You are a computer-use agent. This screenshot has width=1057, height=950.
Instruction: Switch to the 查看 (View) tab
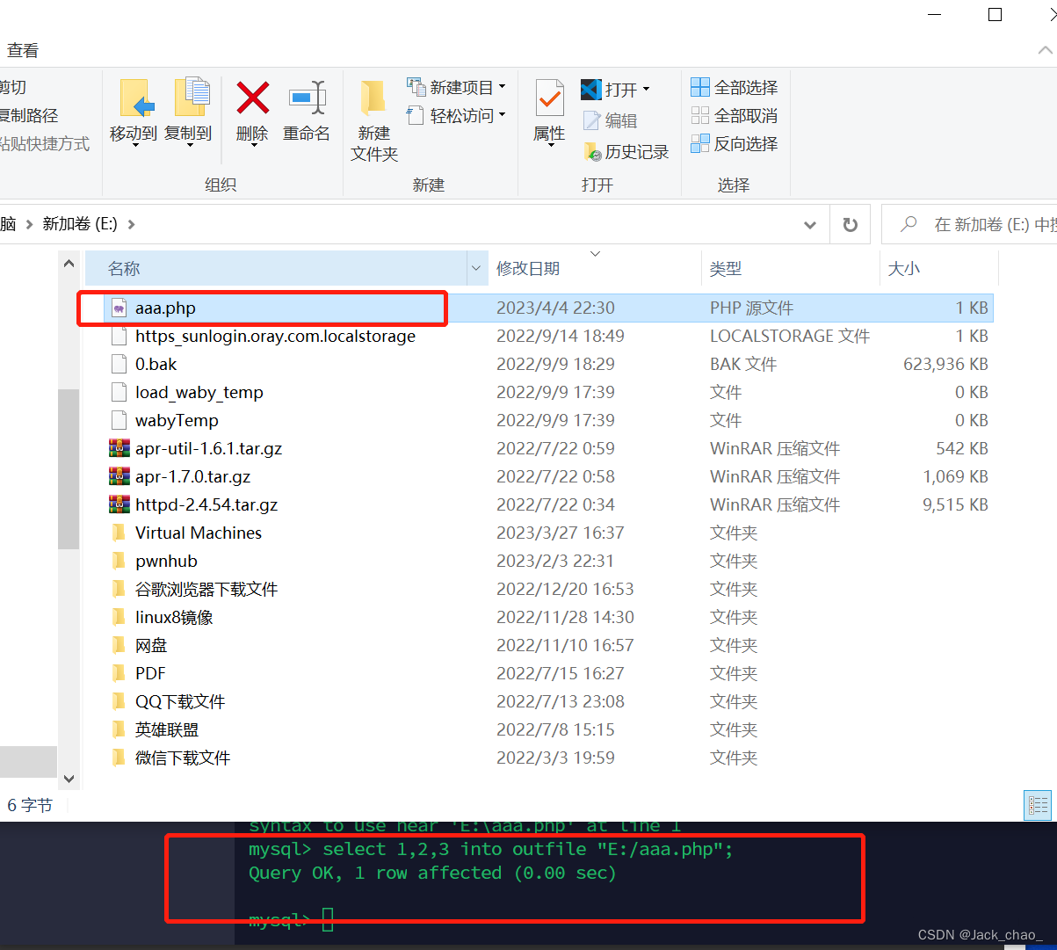tap(22, 50)
